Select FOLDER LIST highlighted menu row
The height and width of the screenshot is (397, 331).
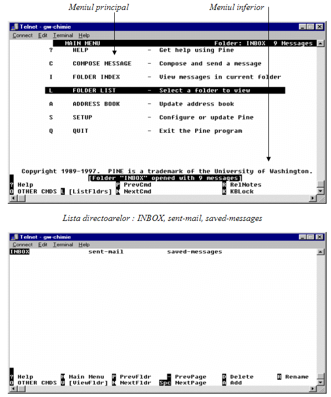click(165, 90)
